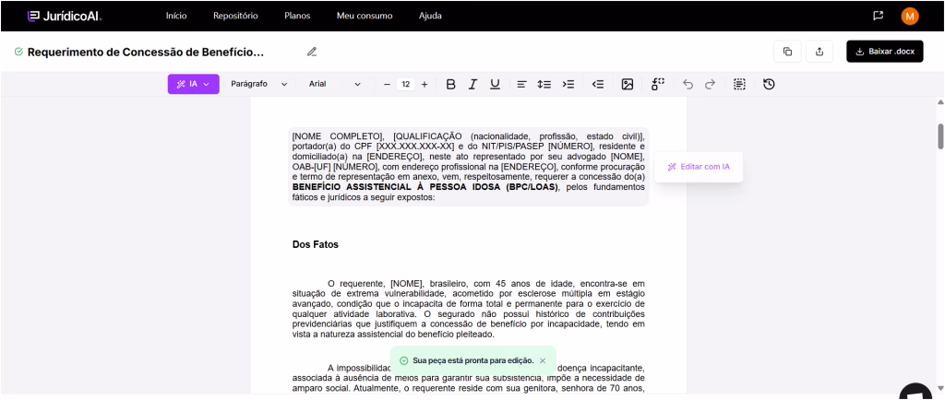Open chat widget at bottom right
945x400 pixels.
point(917,392)
